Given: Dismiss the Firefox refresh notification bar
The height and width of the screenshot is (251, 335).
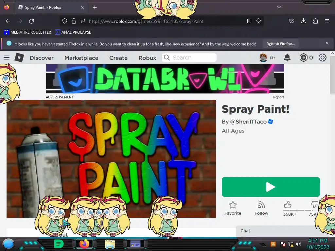Looking at the screenshot, I should (x=327, y=43).
